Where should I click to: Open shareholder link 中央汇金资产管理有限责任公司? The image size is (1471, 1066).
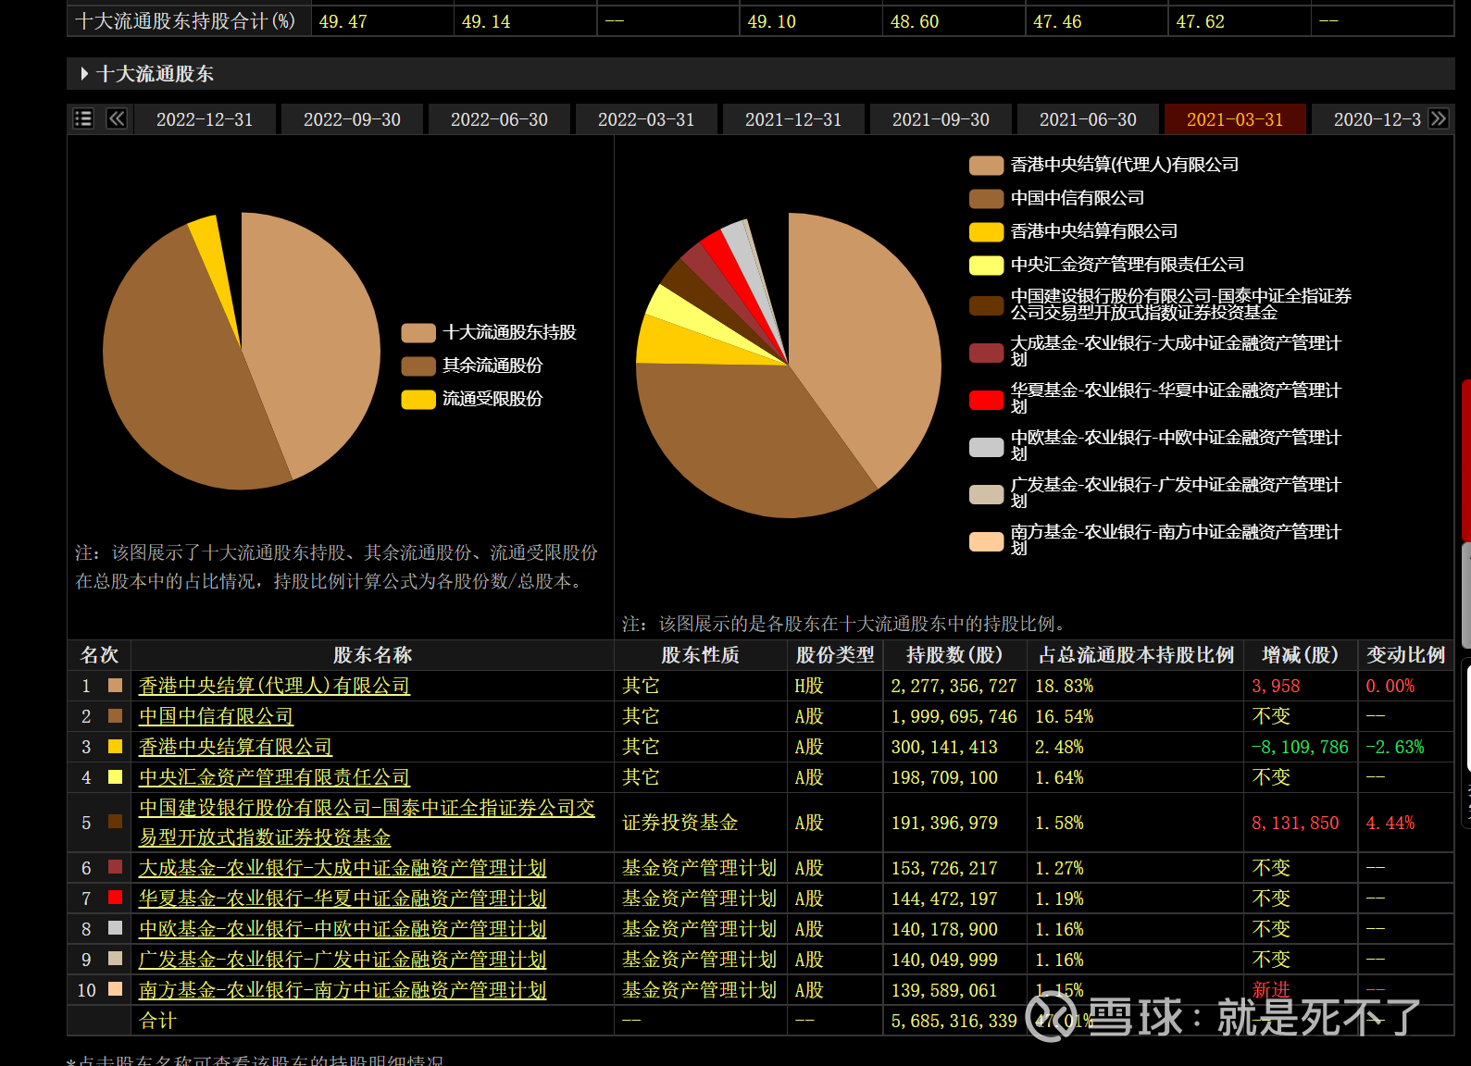(x=274, y=777)
